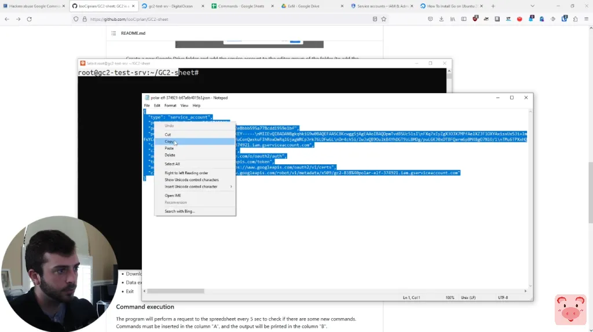Open the extensions puzzle icon
Image resolution: width=593 pixels, height=332 pixels.
click(x=575, y=19)
